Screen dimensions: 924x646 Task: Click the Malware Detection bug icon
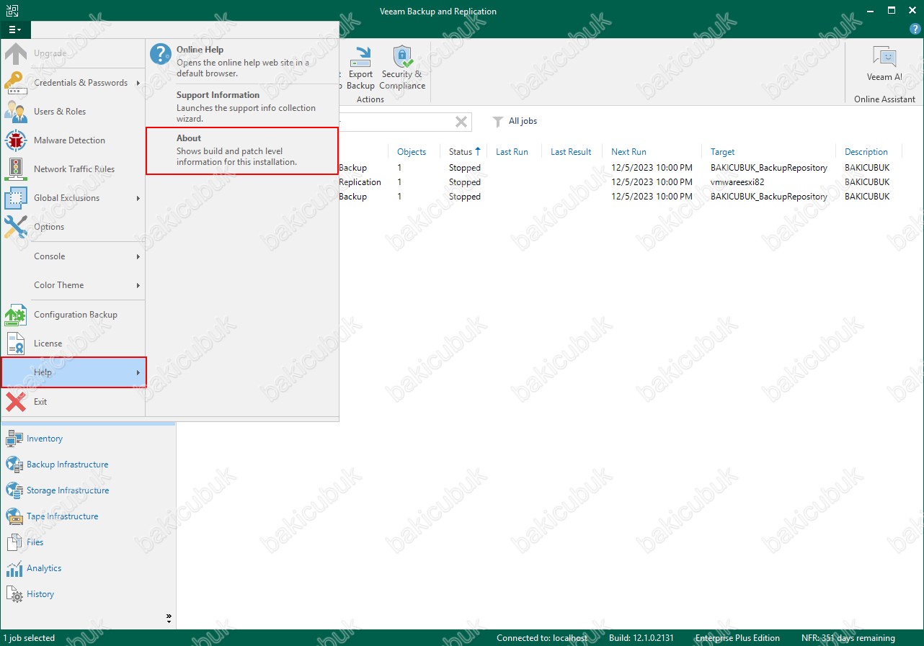(x=15, y=140)
